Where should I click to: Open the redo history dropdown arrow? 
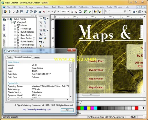click(58, 12)
